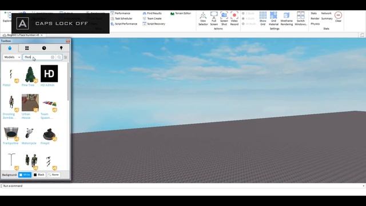366x206 pixels.
Task: Click the Toolbox results scrollbar
Action: (x=68, y=82)
